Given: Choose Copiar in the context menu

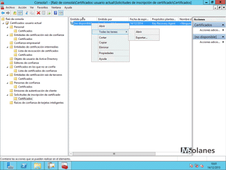Looking at the screenshot, I should point(110,43).
